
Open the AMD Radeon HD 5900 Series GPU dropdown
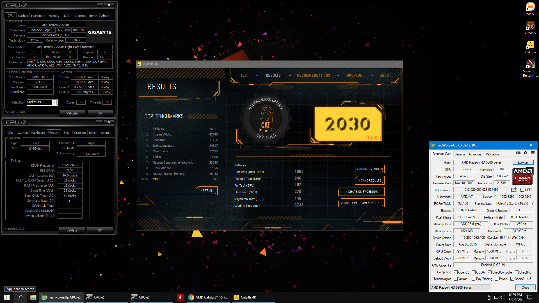click(460, 287)
